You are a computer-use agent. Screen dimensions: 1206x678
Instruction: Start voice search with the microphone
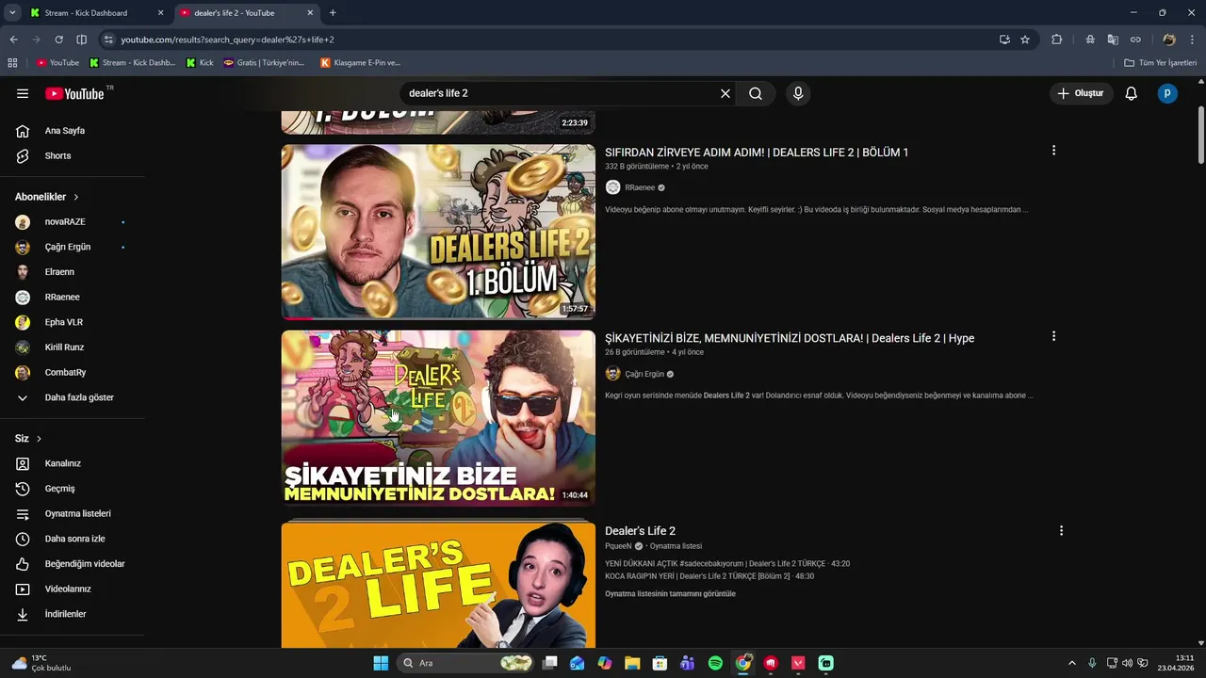pyautogui.click(x=798, y=93)
